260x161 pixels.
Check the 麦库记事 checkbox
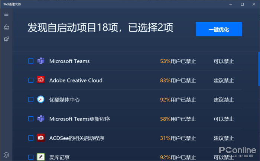point(31,157)
